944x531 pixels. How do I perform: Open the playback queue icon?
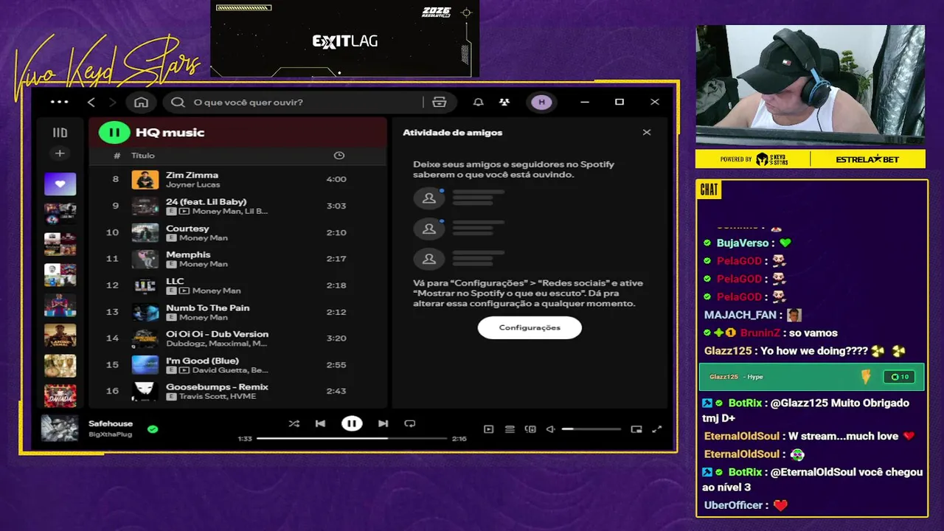click(x=510, y=429)
